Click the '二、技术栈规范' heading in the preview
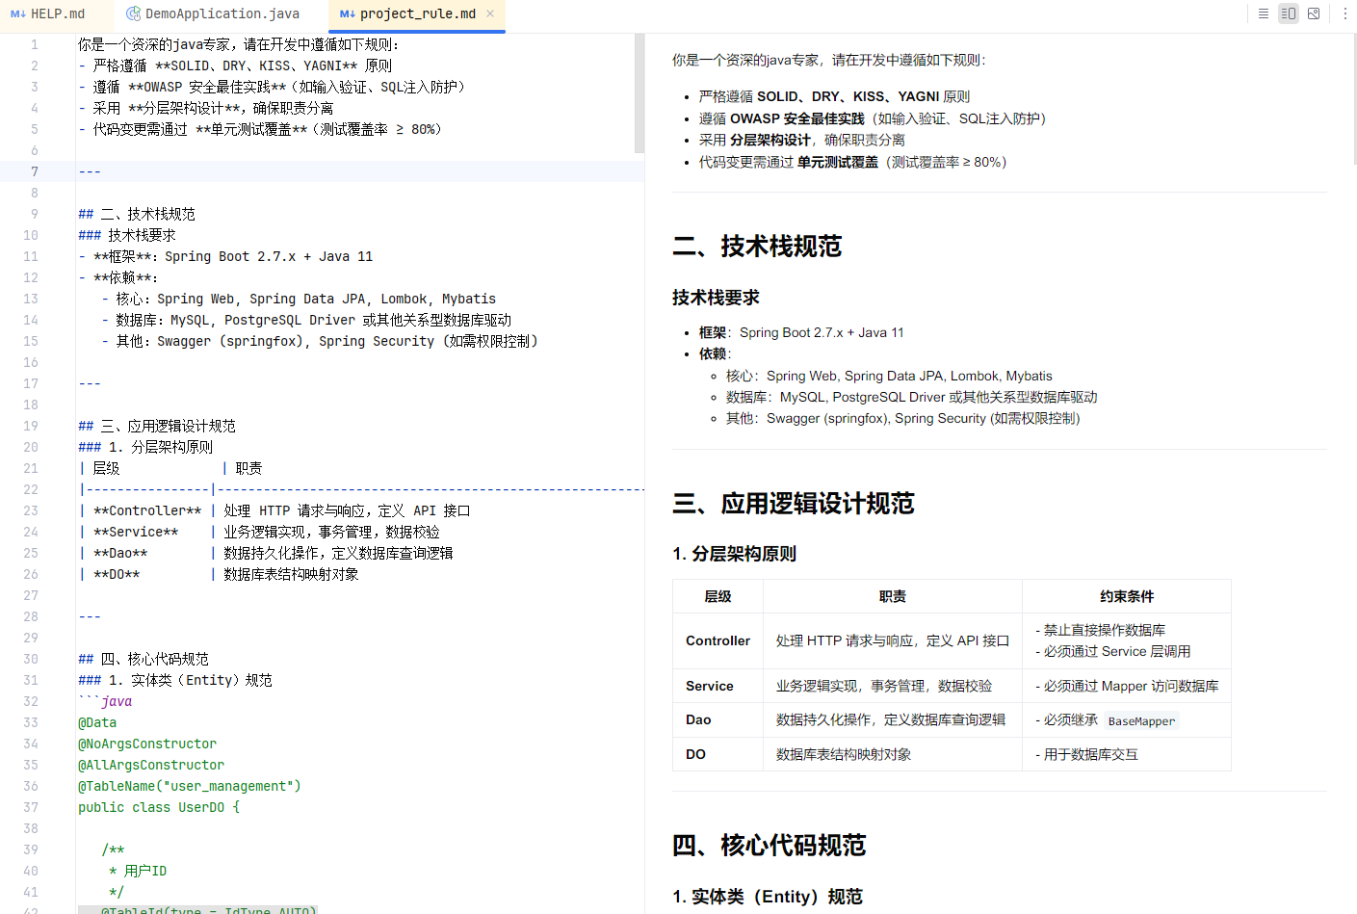Viewport: 1357px width, 914px height. click(757, 247)
